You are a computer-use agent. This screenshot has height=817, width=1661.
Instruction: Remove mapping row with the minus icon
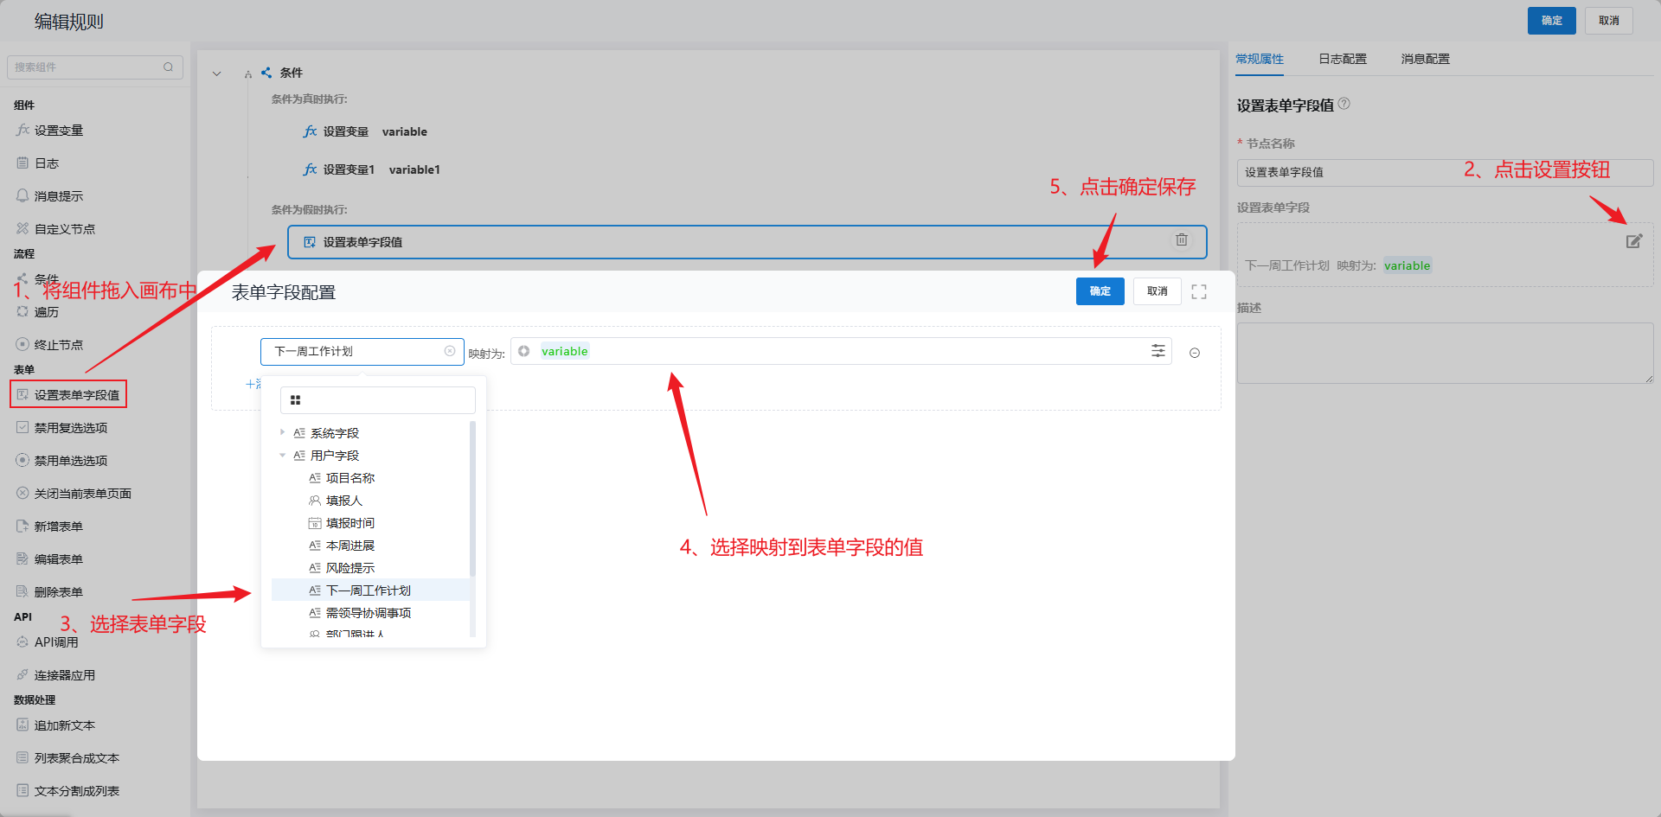(x=1195, y=353)
